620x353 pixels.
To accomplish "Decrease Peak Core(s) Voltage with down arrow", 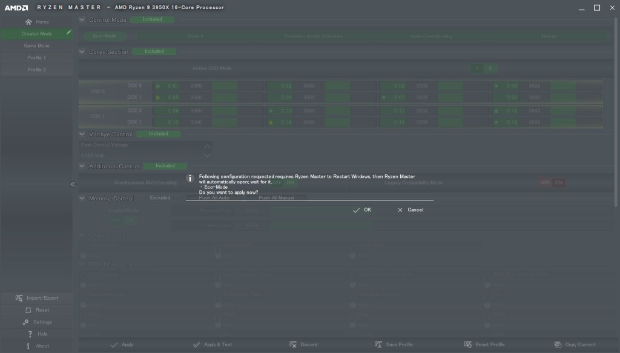I will tap(207, 156).
